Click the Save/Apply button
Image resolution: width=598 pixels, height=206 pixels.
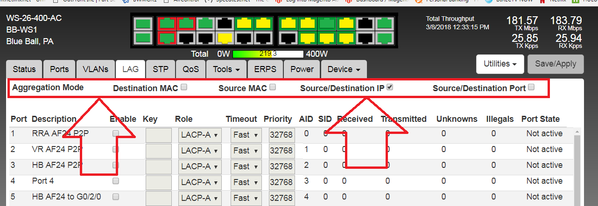click(555, 64)
